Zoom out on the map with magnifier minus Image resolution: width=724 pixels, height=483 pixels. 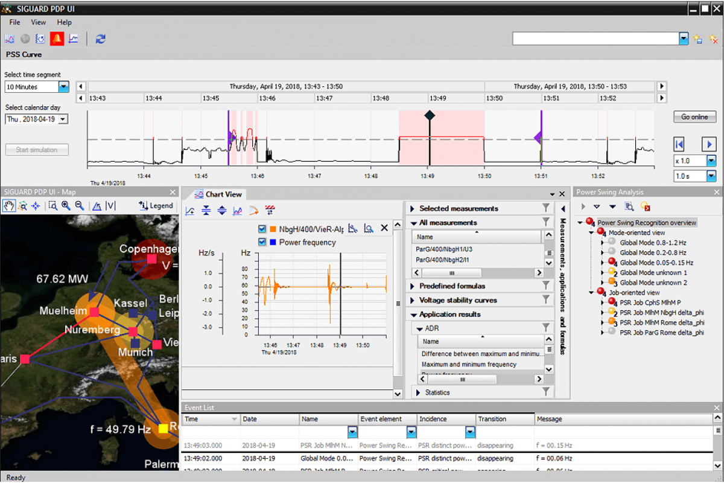[x=79, y=206]
